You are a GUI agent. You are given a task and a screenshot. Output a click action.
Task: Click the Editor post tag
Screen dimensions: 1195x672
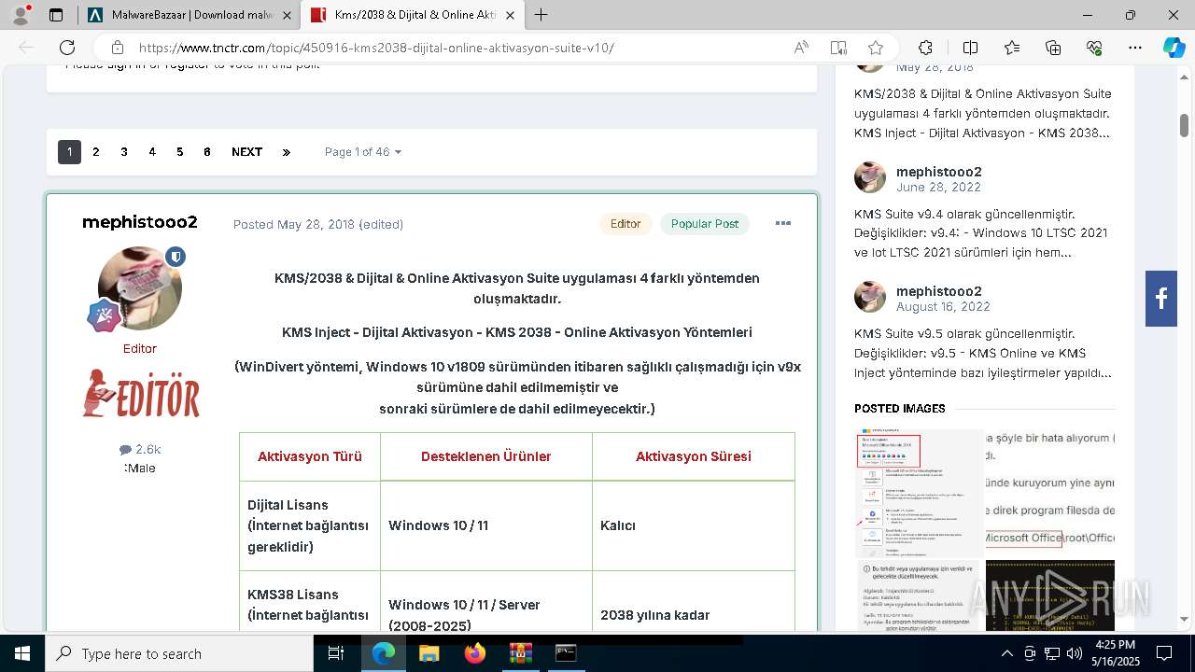(x=626, y=224)
